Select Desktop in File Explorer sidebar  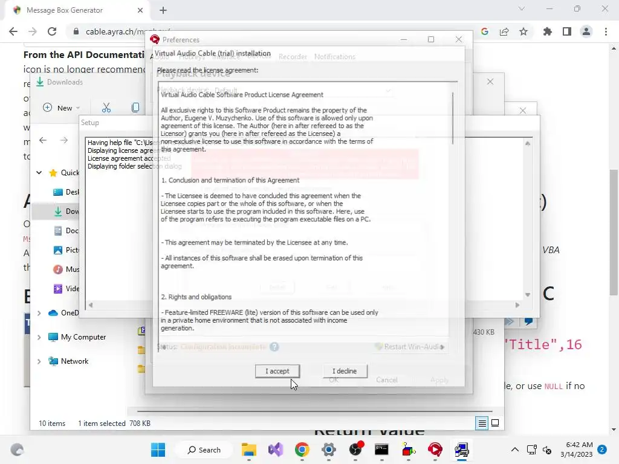click(65, 192)
